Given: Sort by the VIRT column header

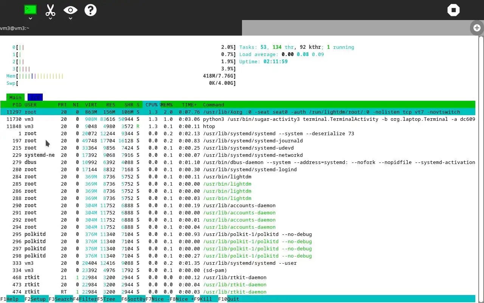Looking at the screenshot, I should tap(91, 105).
